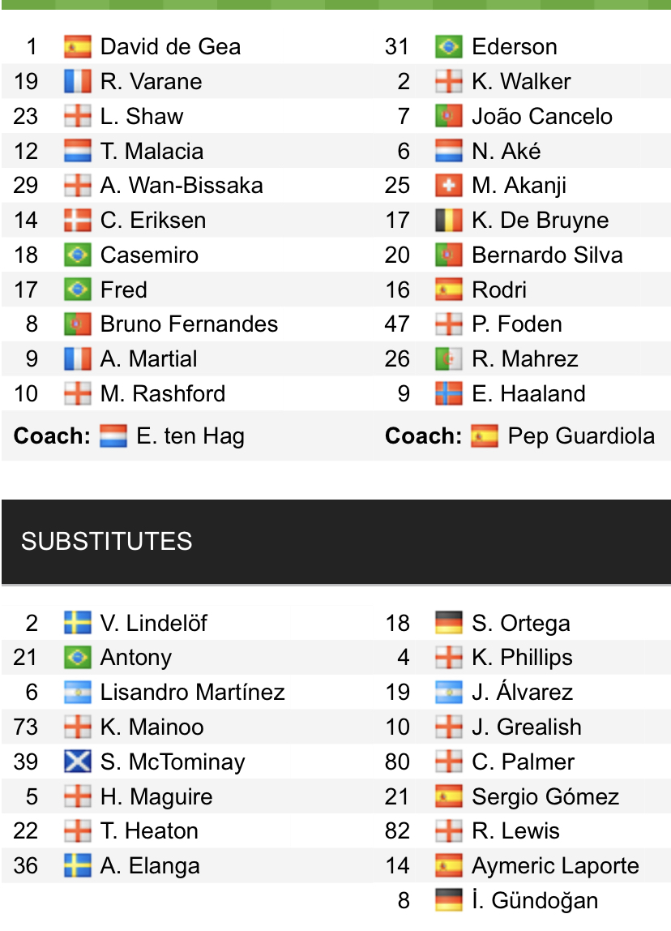The image size is (671, 931).
Task: Click the Argentina flag next to J. Álvarez
Action: click(448, 693)
